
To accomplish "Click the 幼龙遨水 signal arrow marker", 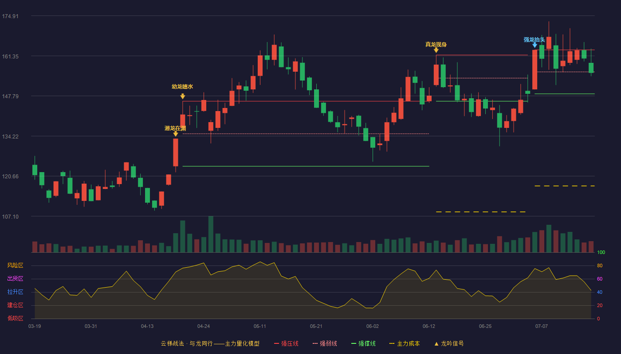I will click(x=183, y=96).
